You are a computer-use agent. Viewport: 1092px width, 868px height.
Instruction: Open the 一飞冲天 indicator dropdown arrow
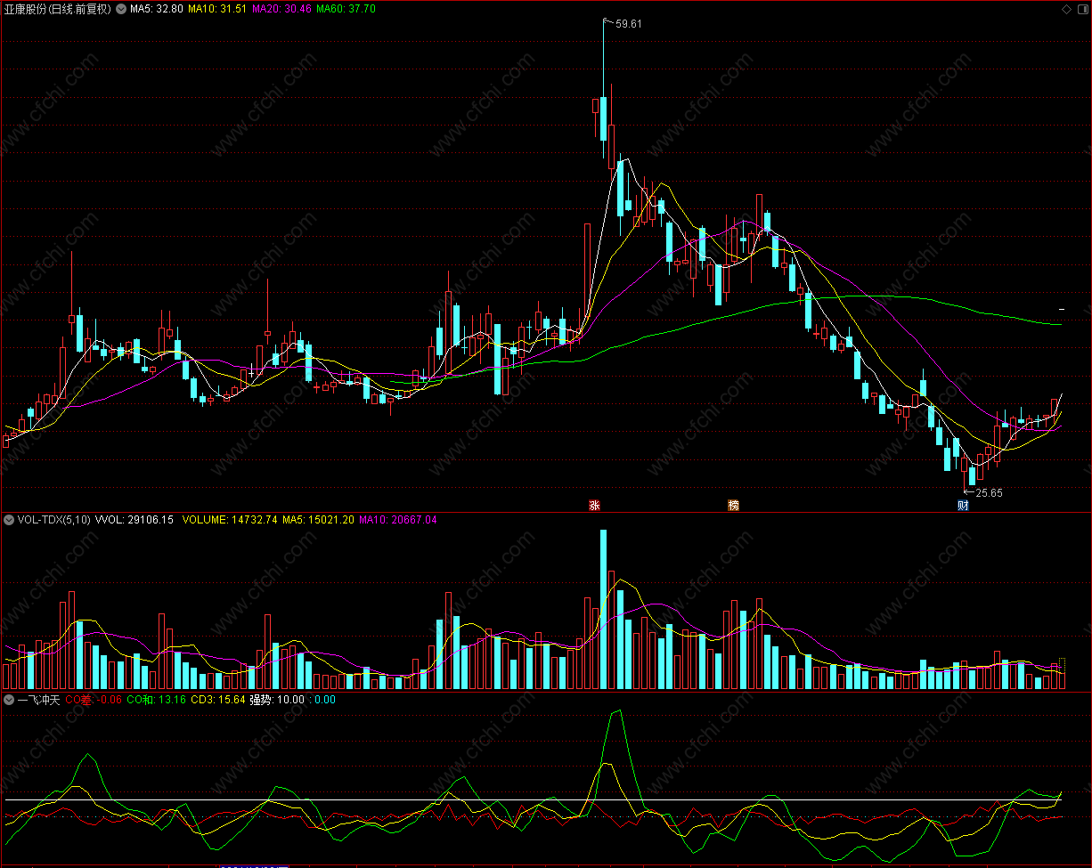click(x=9, y=700)
